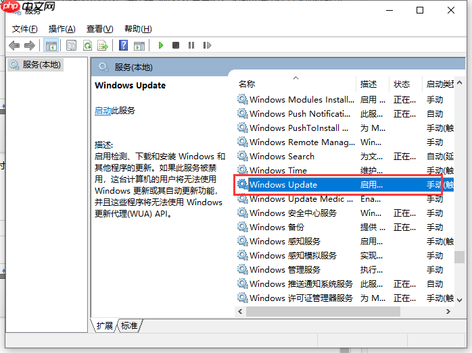472x353 pixels.
Task: Sort by the 启动类型 column header
Action: (440, 84)
